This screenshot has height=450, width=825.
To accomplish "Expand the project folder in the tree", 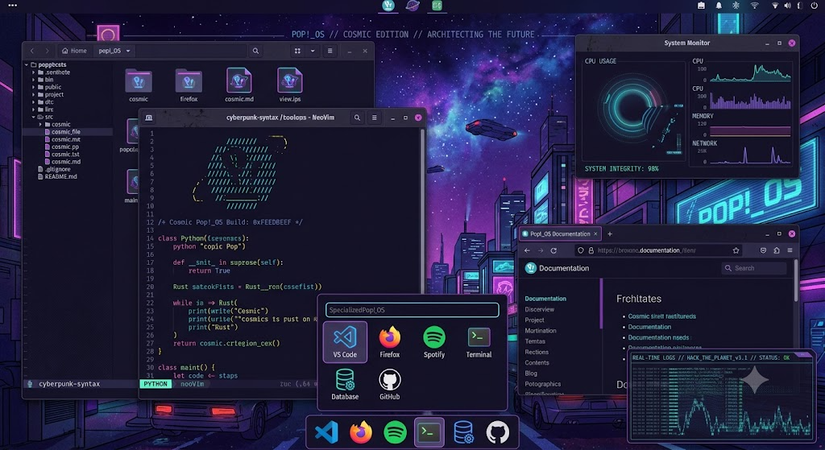I will coord(34,95).
